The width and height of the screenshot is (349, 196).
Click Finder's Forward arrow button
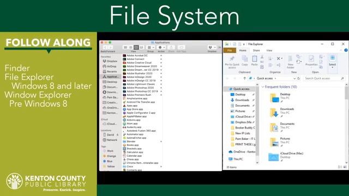click(x=110, y=47)
